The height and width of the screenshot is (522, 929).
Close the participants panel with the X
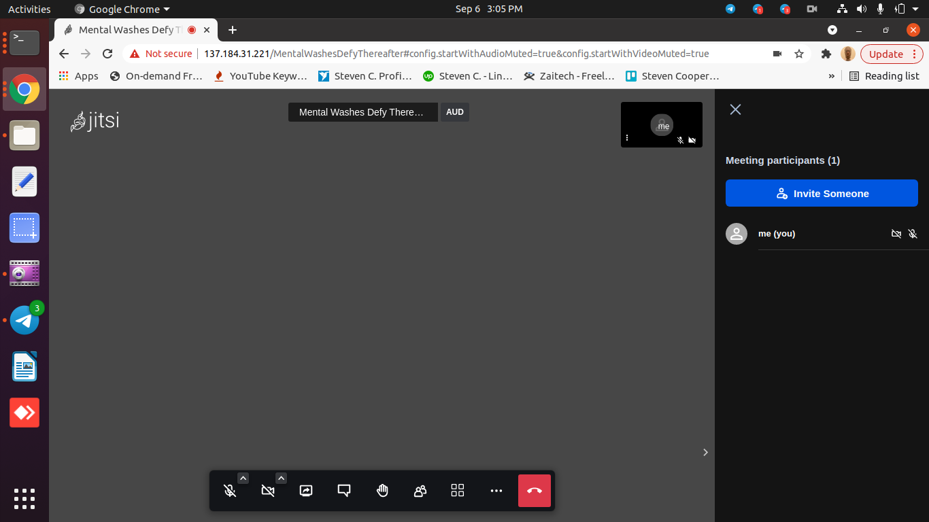pos(735,109)
